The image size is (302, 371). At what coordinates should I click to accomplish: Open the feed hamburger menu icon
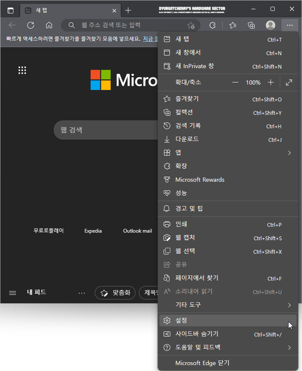tap(13, 293)
